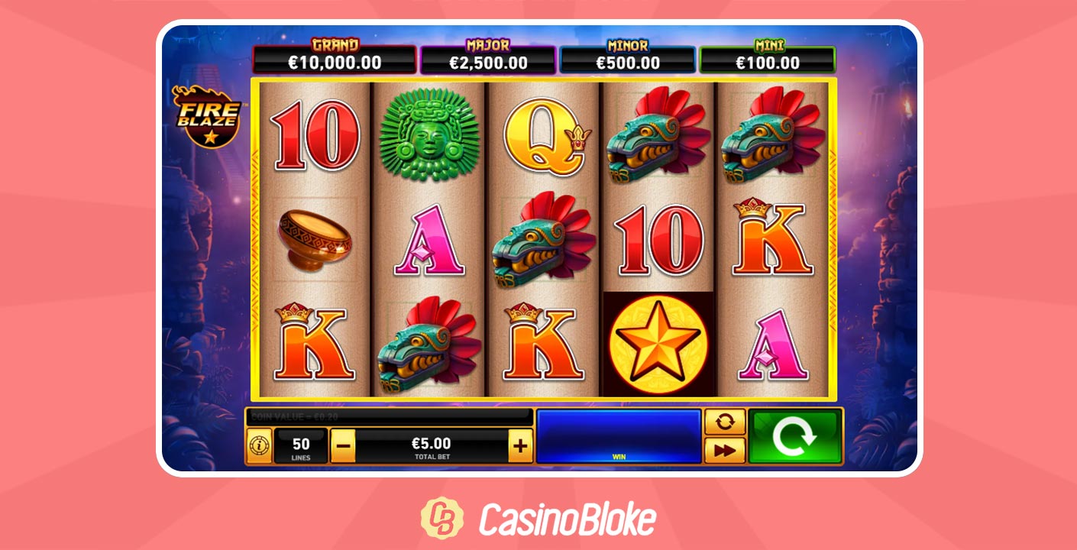The width and height of the screenshot is (1077, 550).
Task: Select the green Aztec mask symbol
Action: pos(429,135)
